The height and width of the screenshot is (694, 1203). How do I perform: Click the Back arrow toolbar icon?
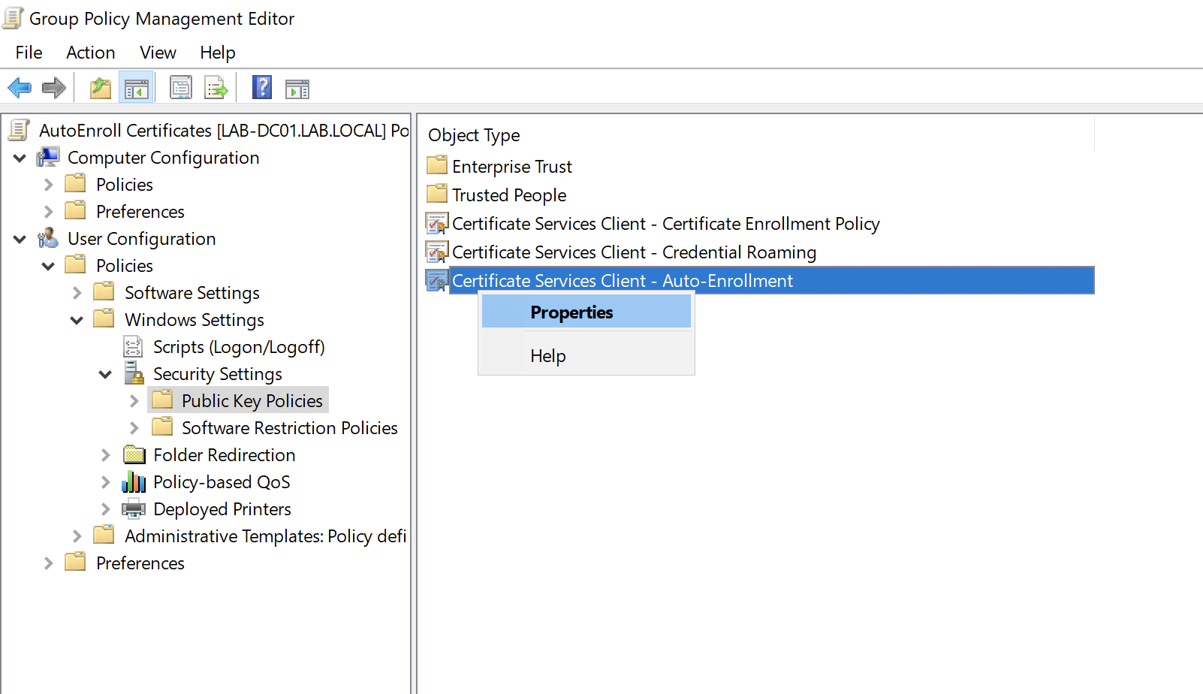(20, 88)
